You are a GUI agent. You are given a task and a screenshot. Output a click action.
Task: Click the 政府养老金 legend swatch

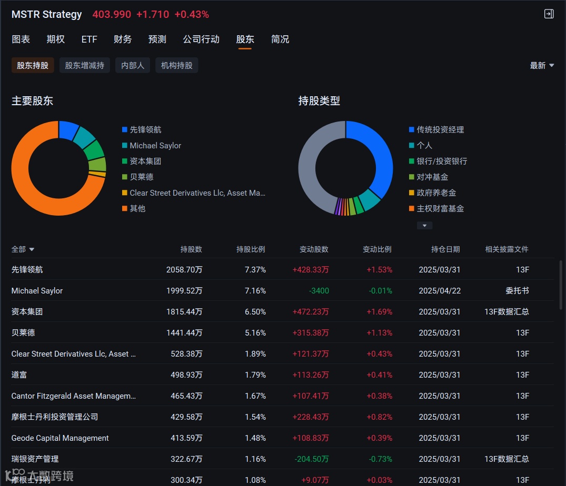pos(412,193)
